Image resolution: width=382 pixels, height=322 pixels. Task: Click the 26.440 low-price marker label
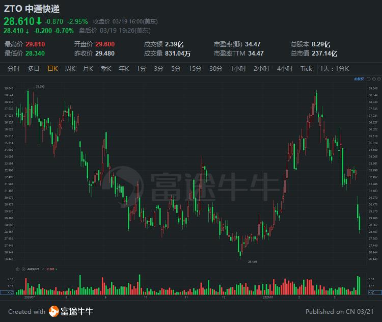252,262
